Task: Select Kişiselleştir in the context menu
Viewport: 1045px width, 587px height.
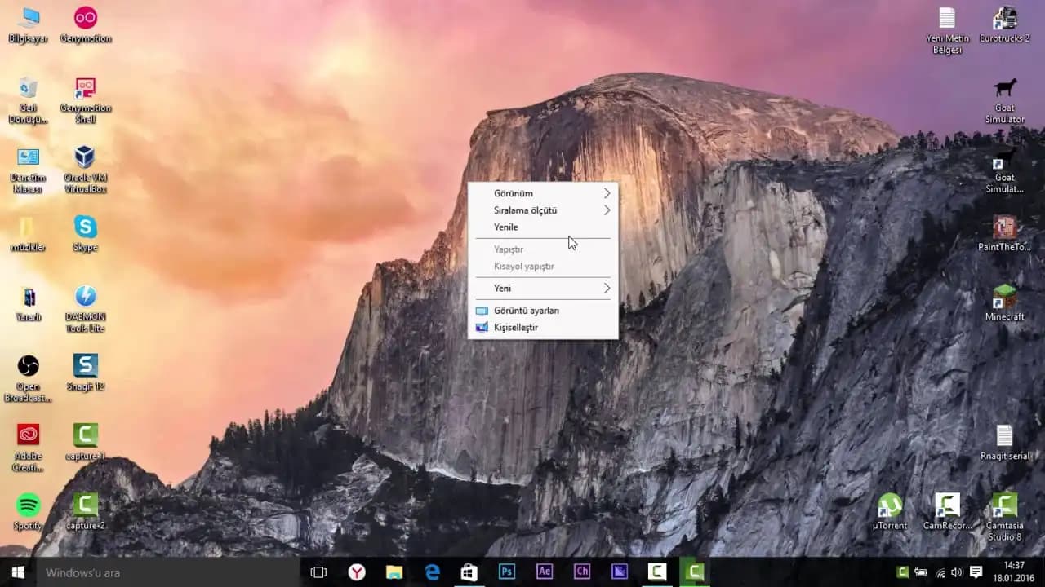Action: click(516, 328)
